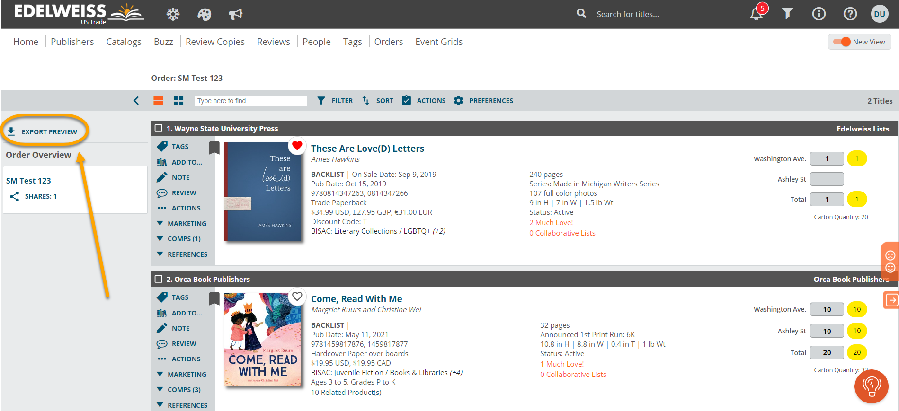Open notifications bell with 5 alerts

(757, 13)
